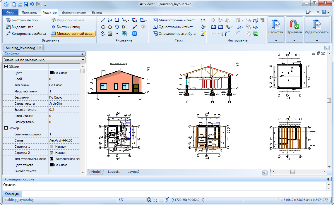The image size is (334, 205).
Task: Select the Line drawing tool
Action: tap(103, 20)
